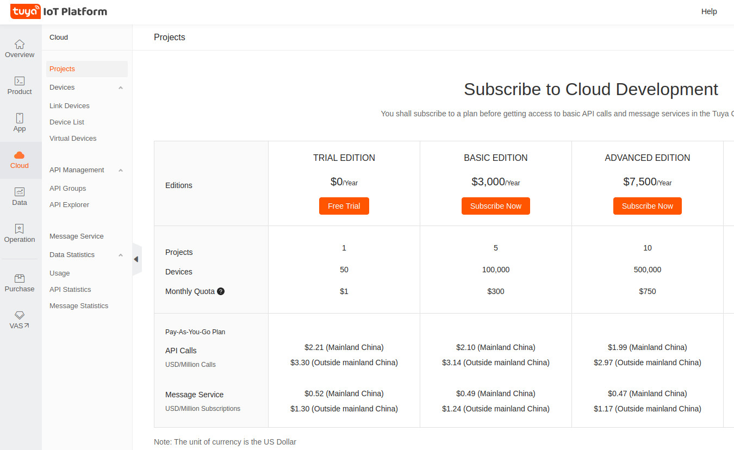Open the Purchase sidebar icon

click(20, 283)
